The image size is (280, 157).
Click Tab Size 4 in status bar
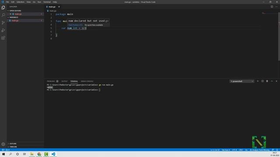point(226,150)
